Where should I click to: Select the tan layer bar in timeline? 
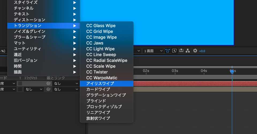[195, 89]
